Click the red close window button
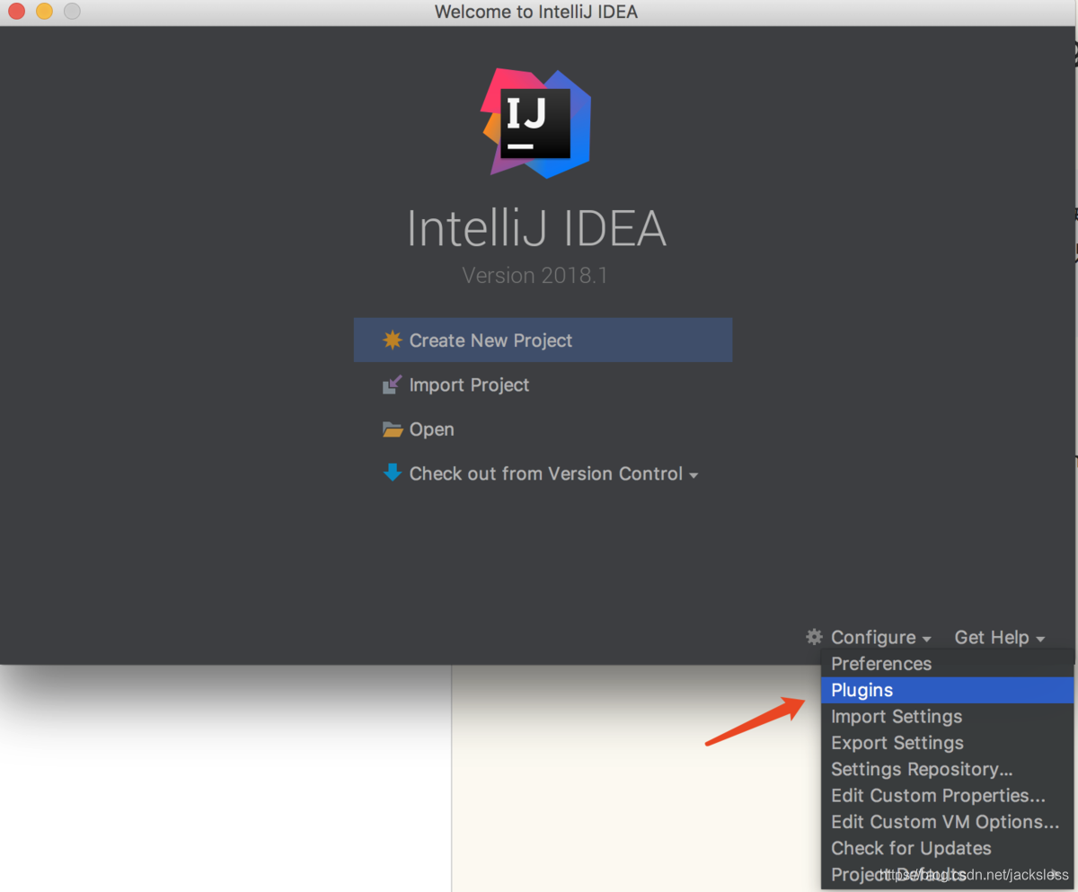Viewport: 1078px width, 892px height. [16, 12]
